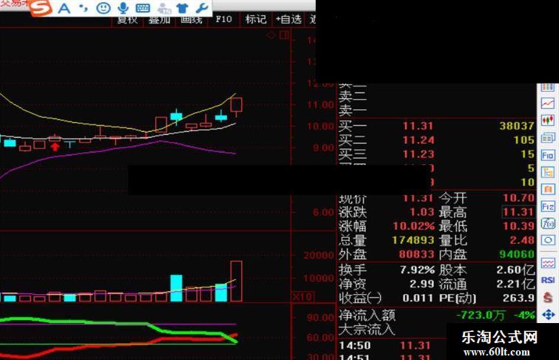Click 买一 bid price 11.31
Screen dimensions: 559x360
pos(418,126)
